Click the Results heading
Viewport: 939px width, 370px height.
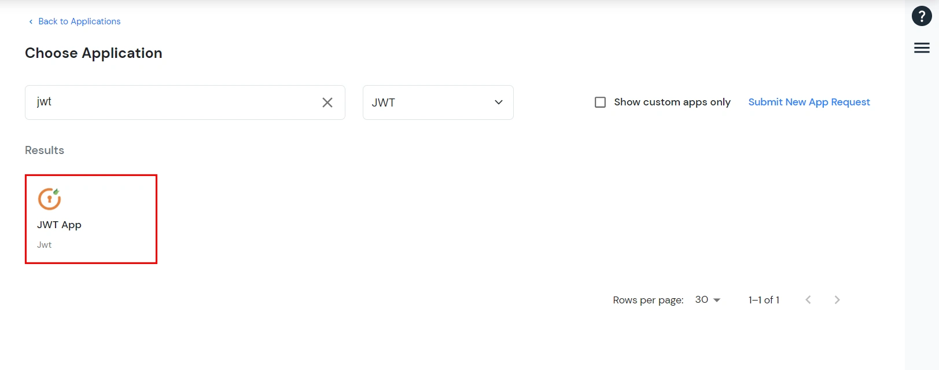tap(45, 151)
